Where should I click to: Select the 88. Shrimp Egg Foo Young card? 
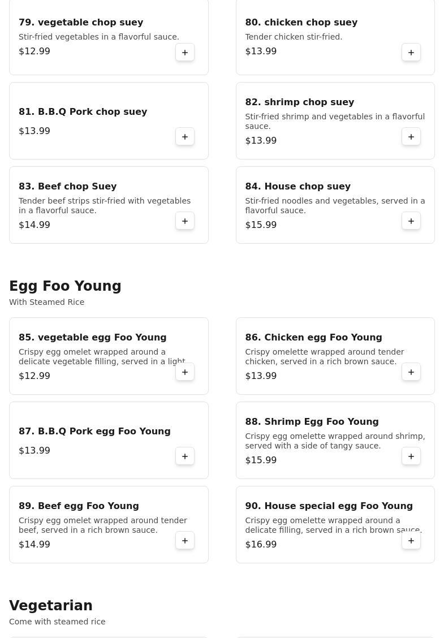(335, 441)
